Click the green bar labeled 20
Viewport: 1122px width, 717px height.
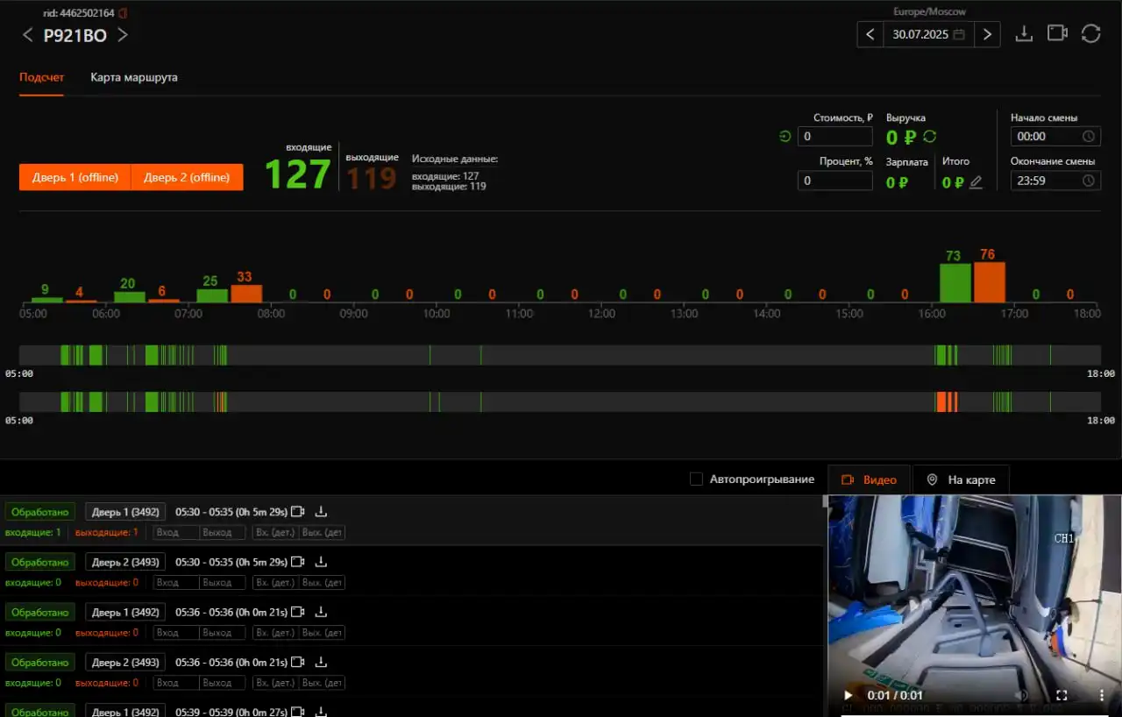point(130,297)
